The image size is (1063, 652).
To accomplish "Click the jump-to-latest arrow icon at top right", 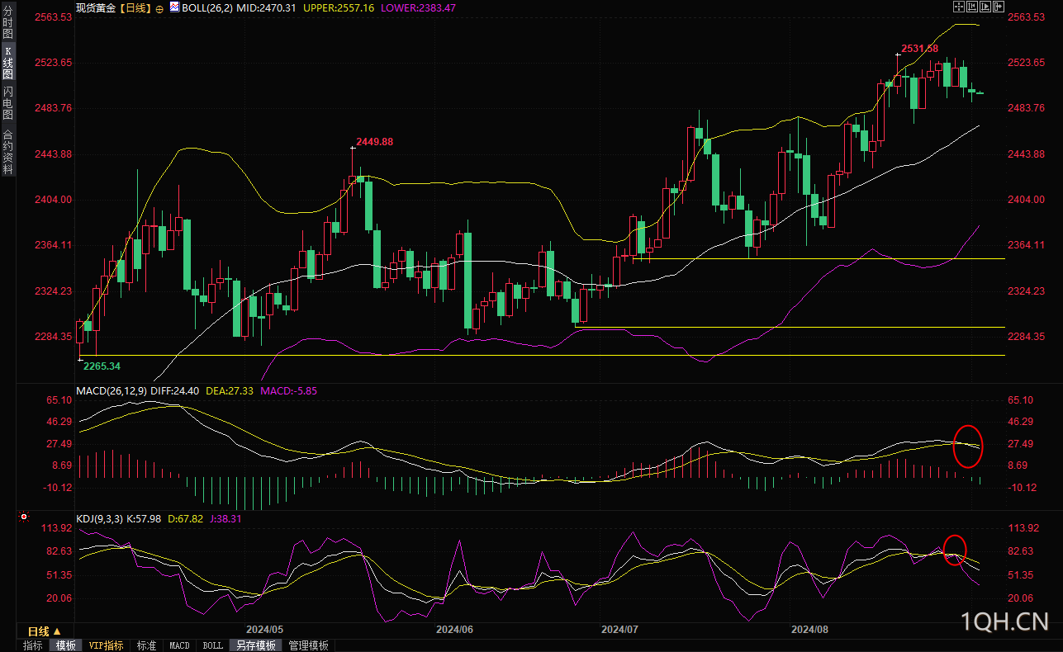I will point(999,7).
